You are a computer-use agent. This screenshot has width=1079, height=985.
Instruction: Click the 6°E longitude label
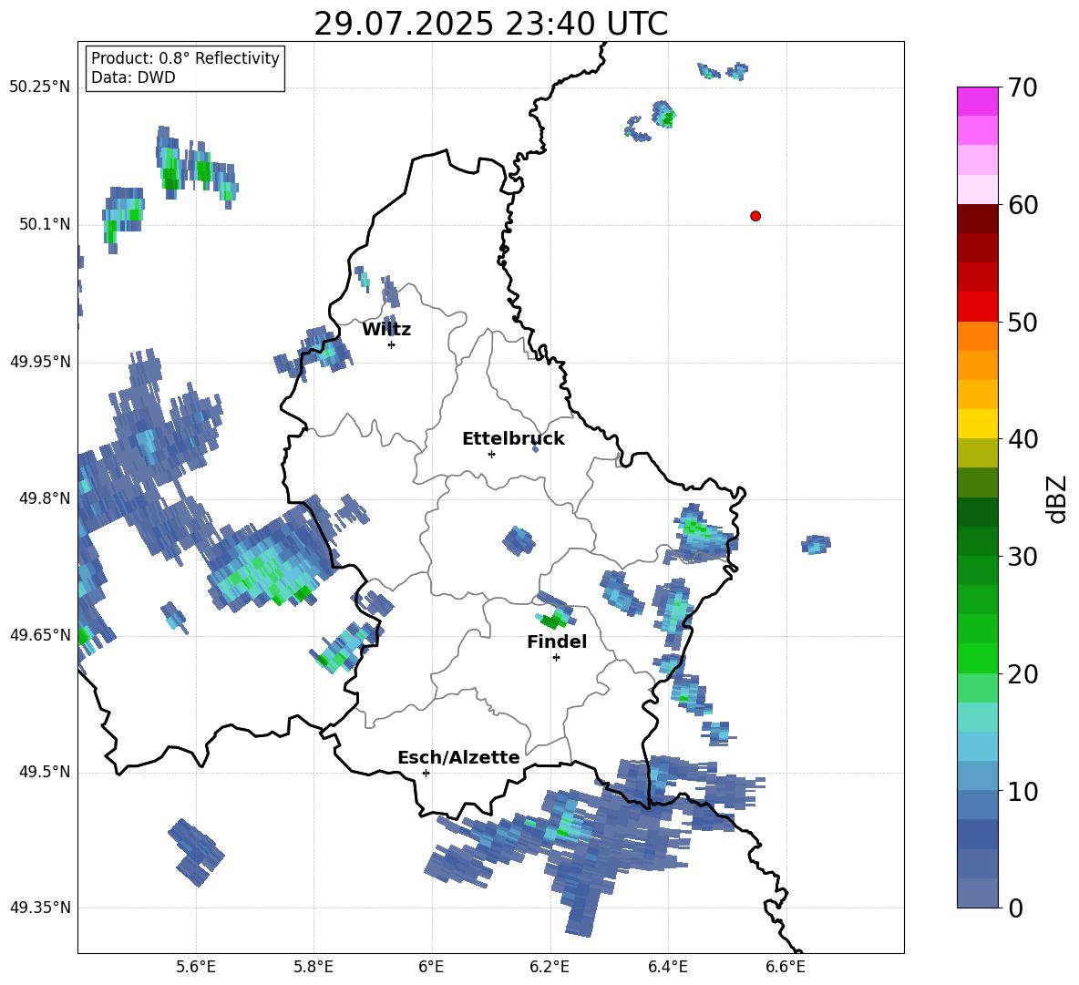(431, 967)
